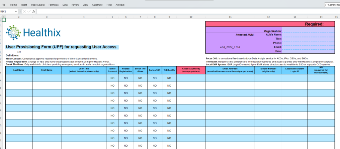The image size is (340, 149).
Task: Select the Focus 360 header cell
Action: point(155,70)
